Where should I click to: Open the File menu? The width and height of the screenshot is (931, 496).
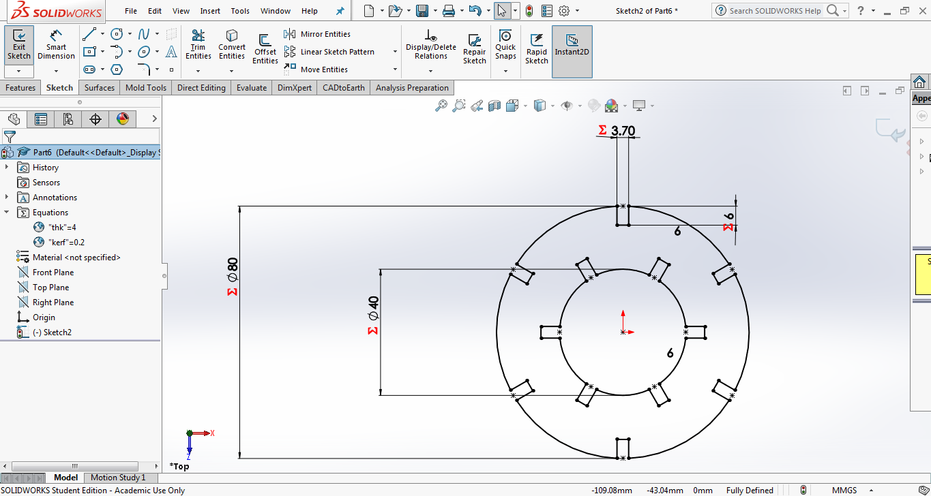pyautogui.click(x=131, y=11)
